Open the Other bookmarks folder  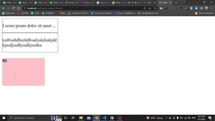point(204,13)
